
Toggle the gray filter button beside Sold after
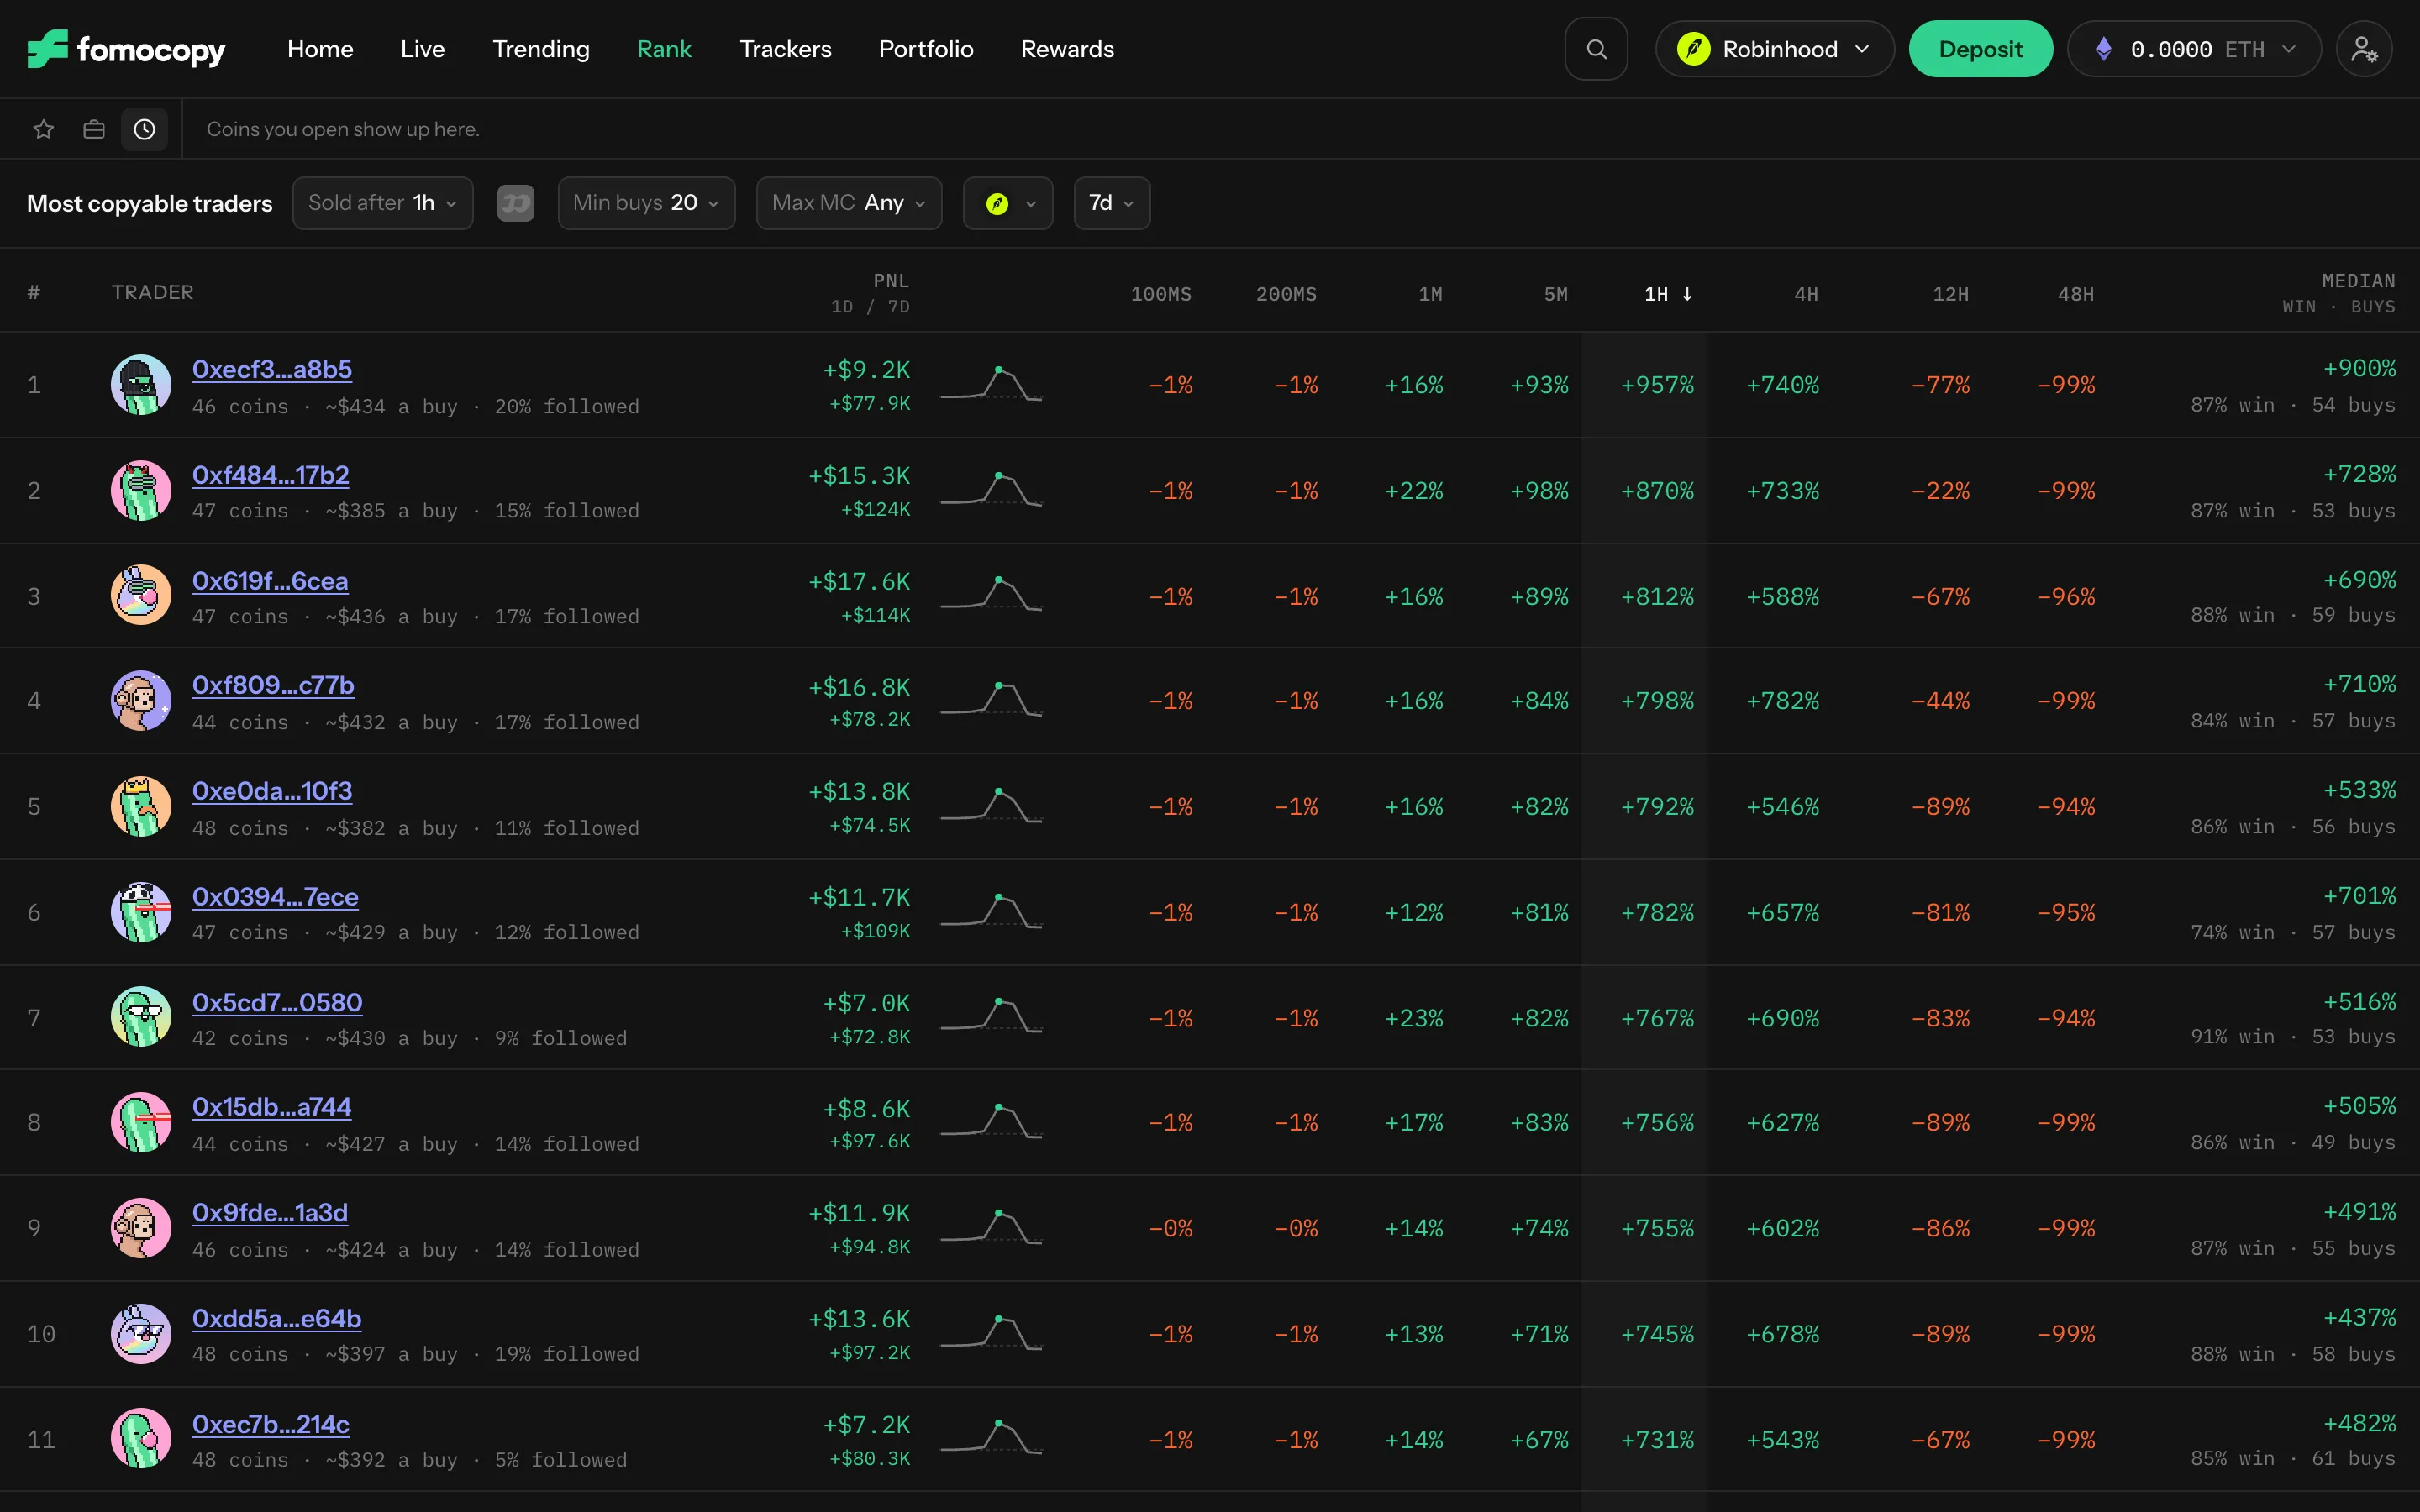click(516, 204)
